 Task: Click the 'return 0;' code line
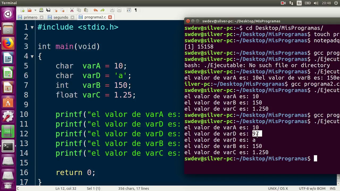[75, 172]
